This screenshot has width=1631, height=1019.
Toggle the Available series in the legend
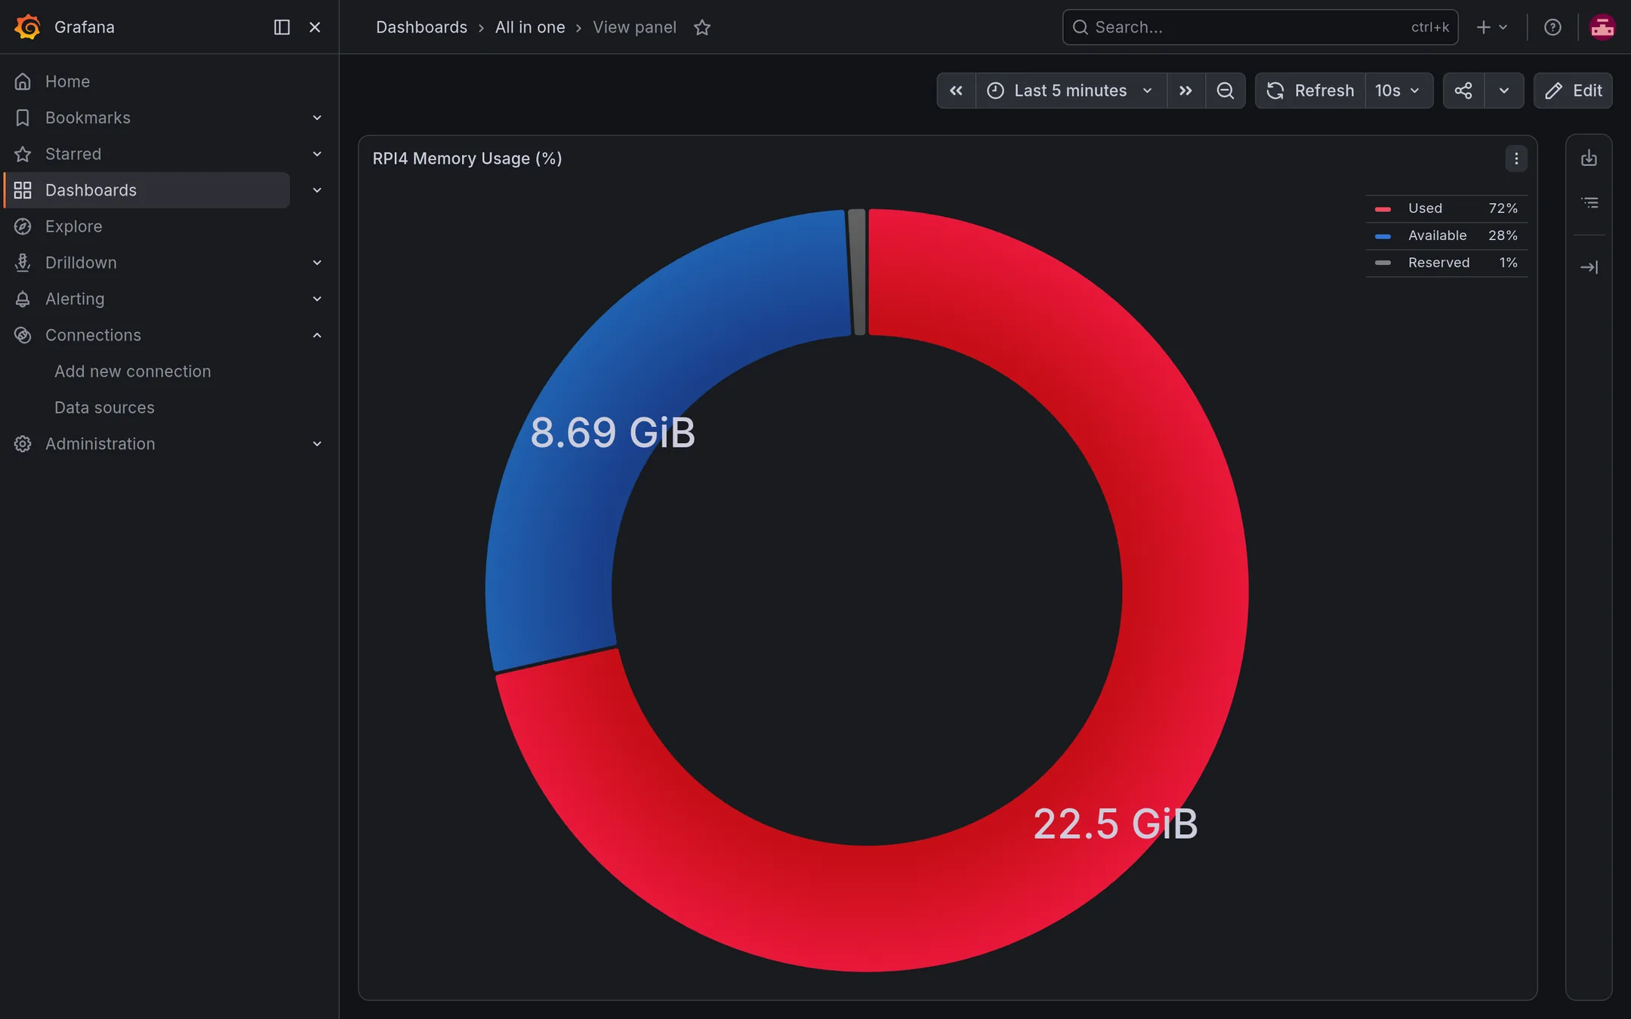[1437, 236]
